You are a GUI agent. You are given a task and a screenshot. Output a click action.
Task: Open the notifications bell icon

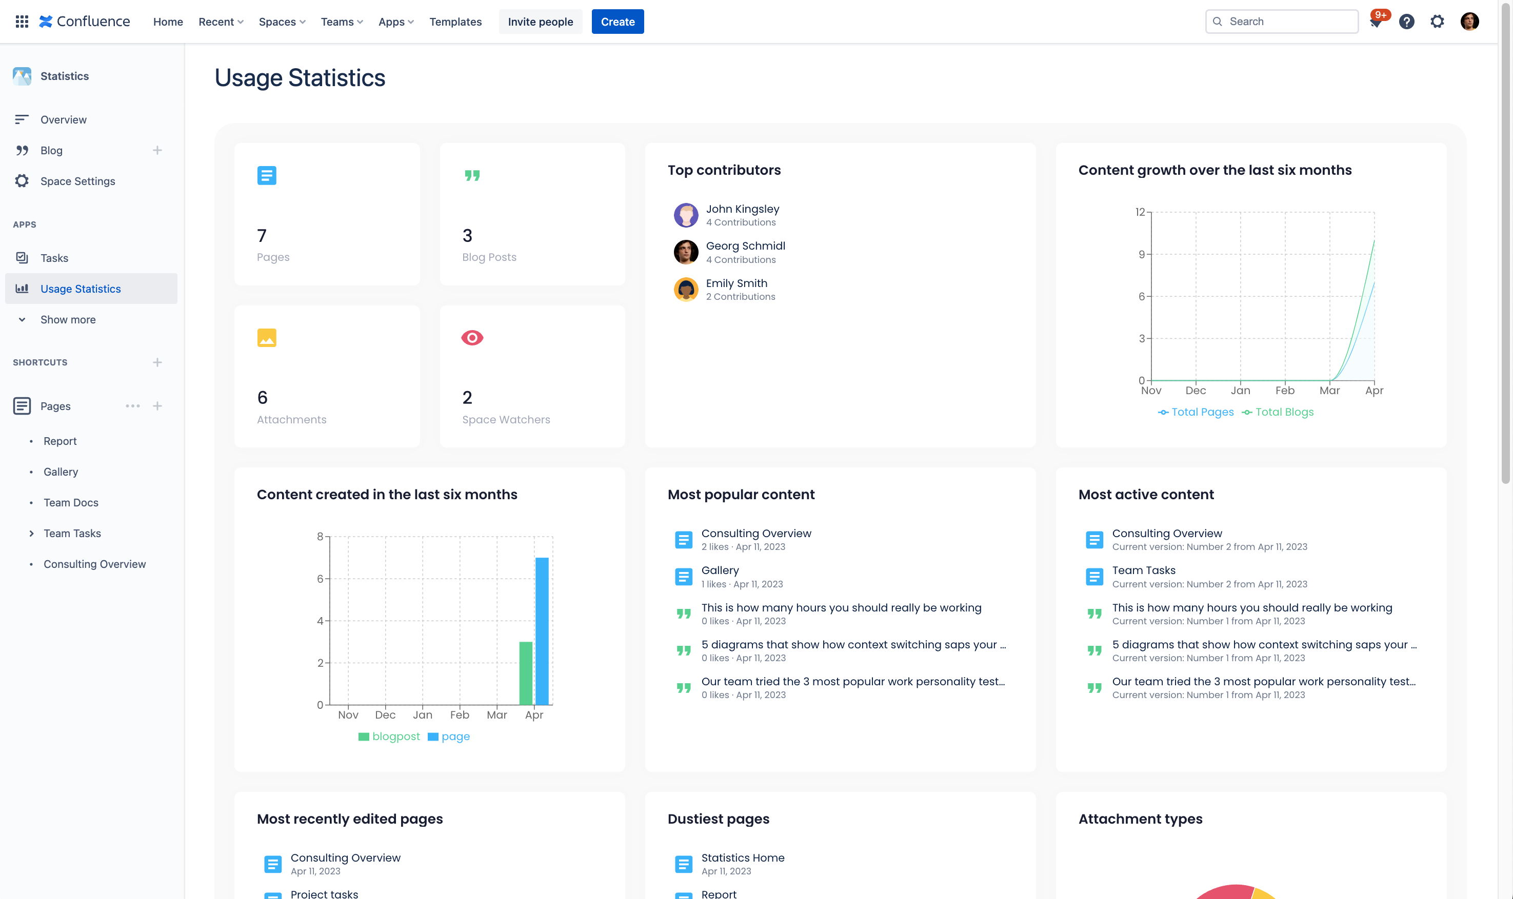coord(1376,22)
